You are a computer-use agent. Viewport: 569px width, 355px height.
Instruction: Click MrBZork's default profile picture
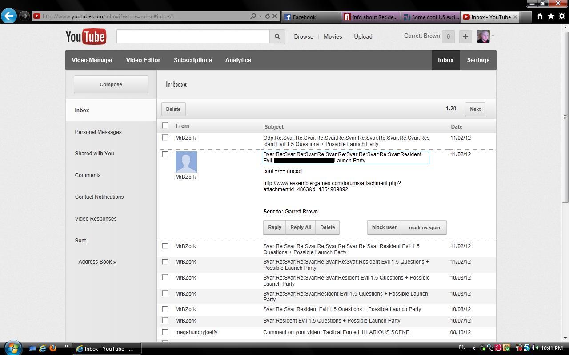pyautogui.click(x=186, y=162)
